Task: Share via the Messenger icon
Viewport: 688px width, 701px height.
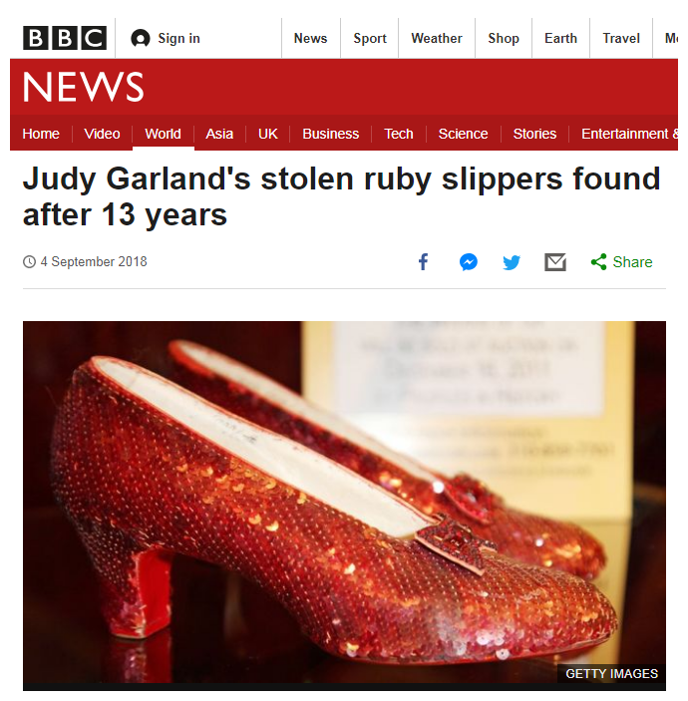Action: 469,262
